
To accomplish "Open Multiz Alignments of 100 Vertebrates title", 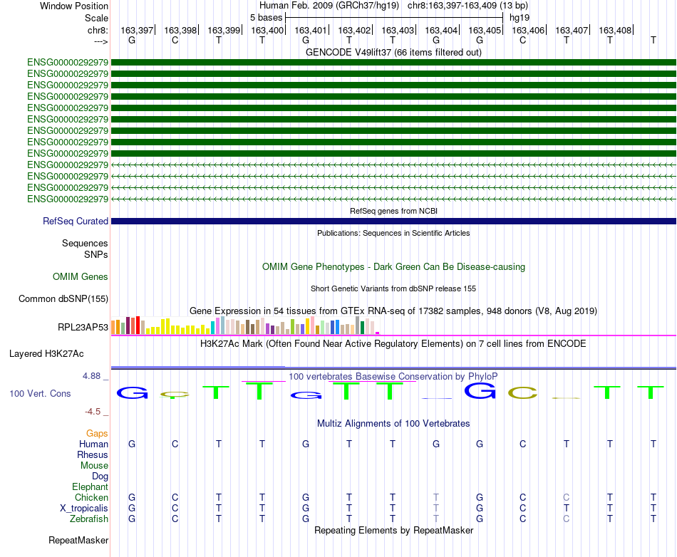I will pos(393,424).
